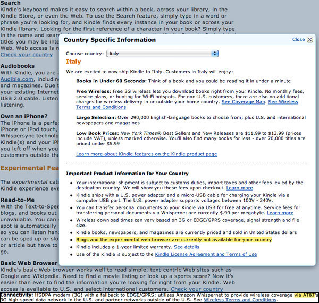Open the See Coverage Map link
The height and width of the screenshot is (303, 319).
[243, 102]
